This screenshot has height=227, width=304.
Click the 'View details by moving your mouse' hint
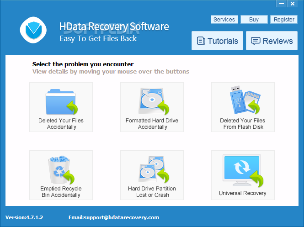coord(111,72)
